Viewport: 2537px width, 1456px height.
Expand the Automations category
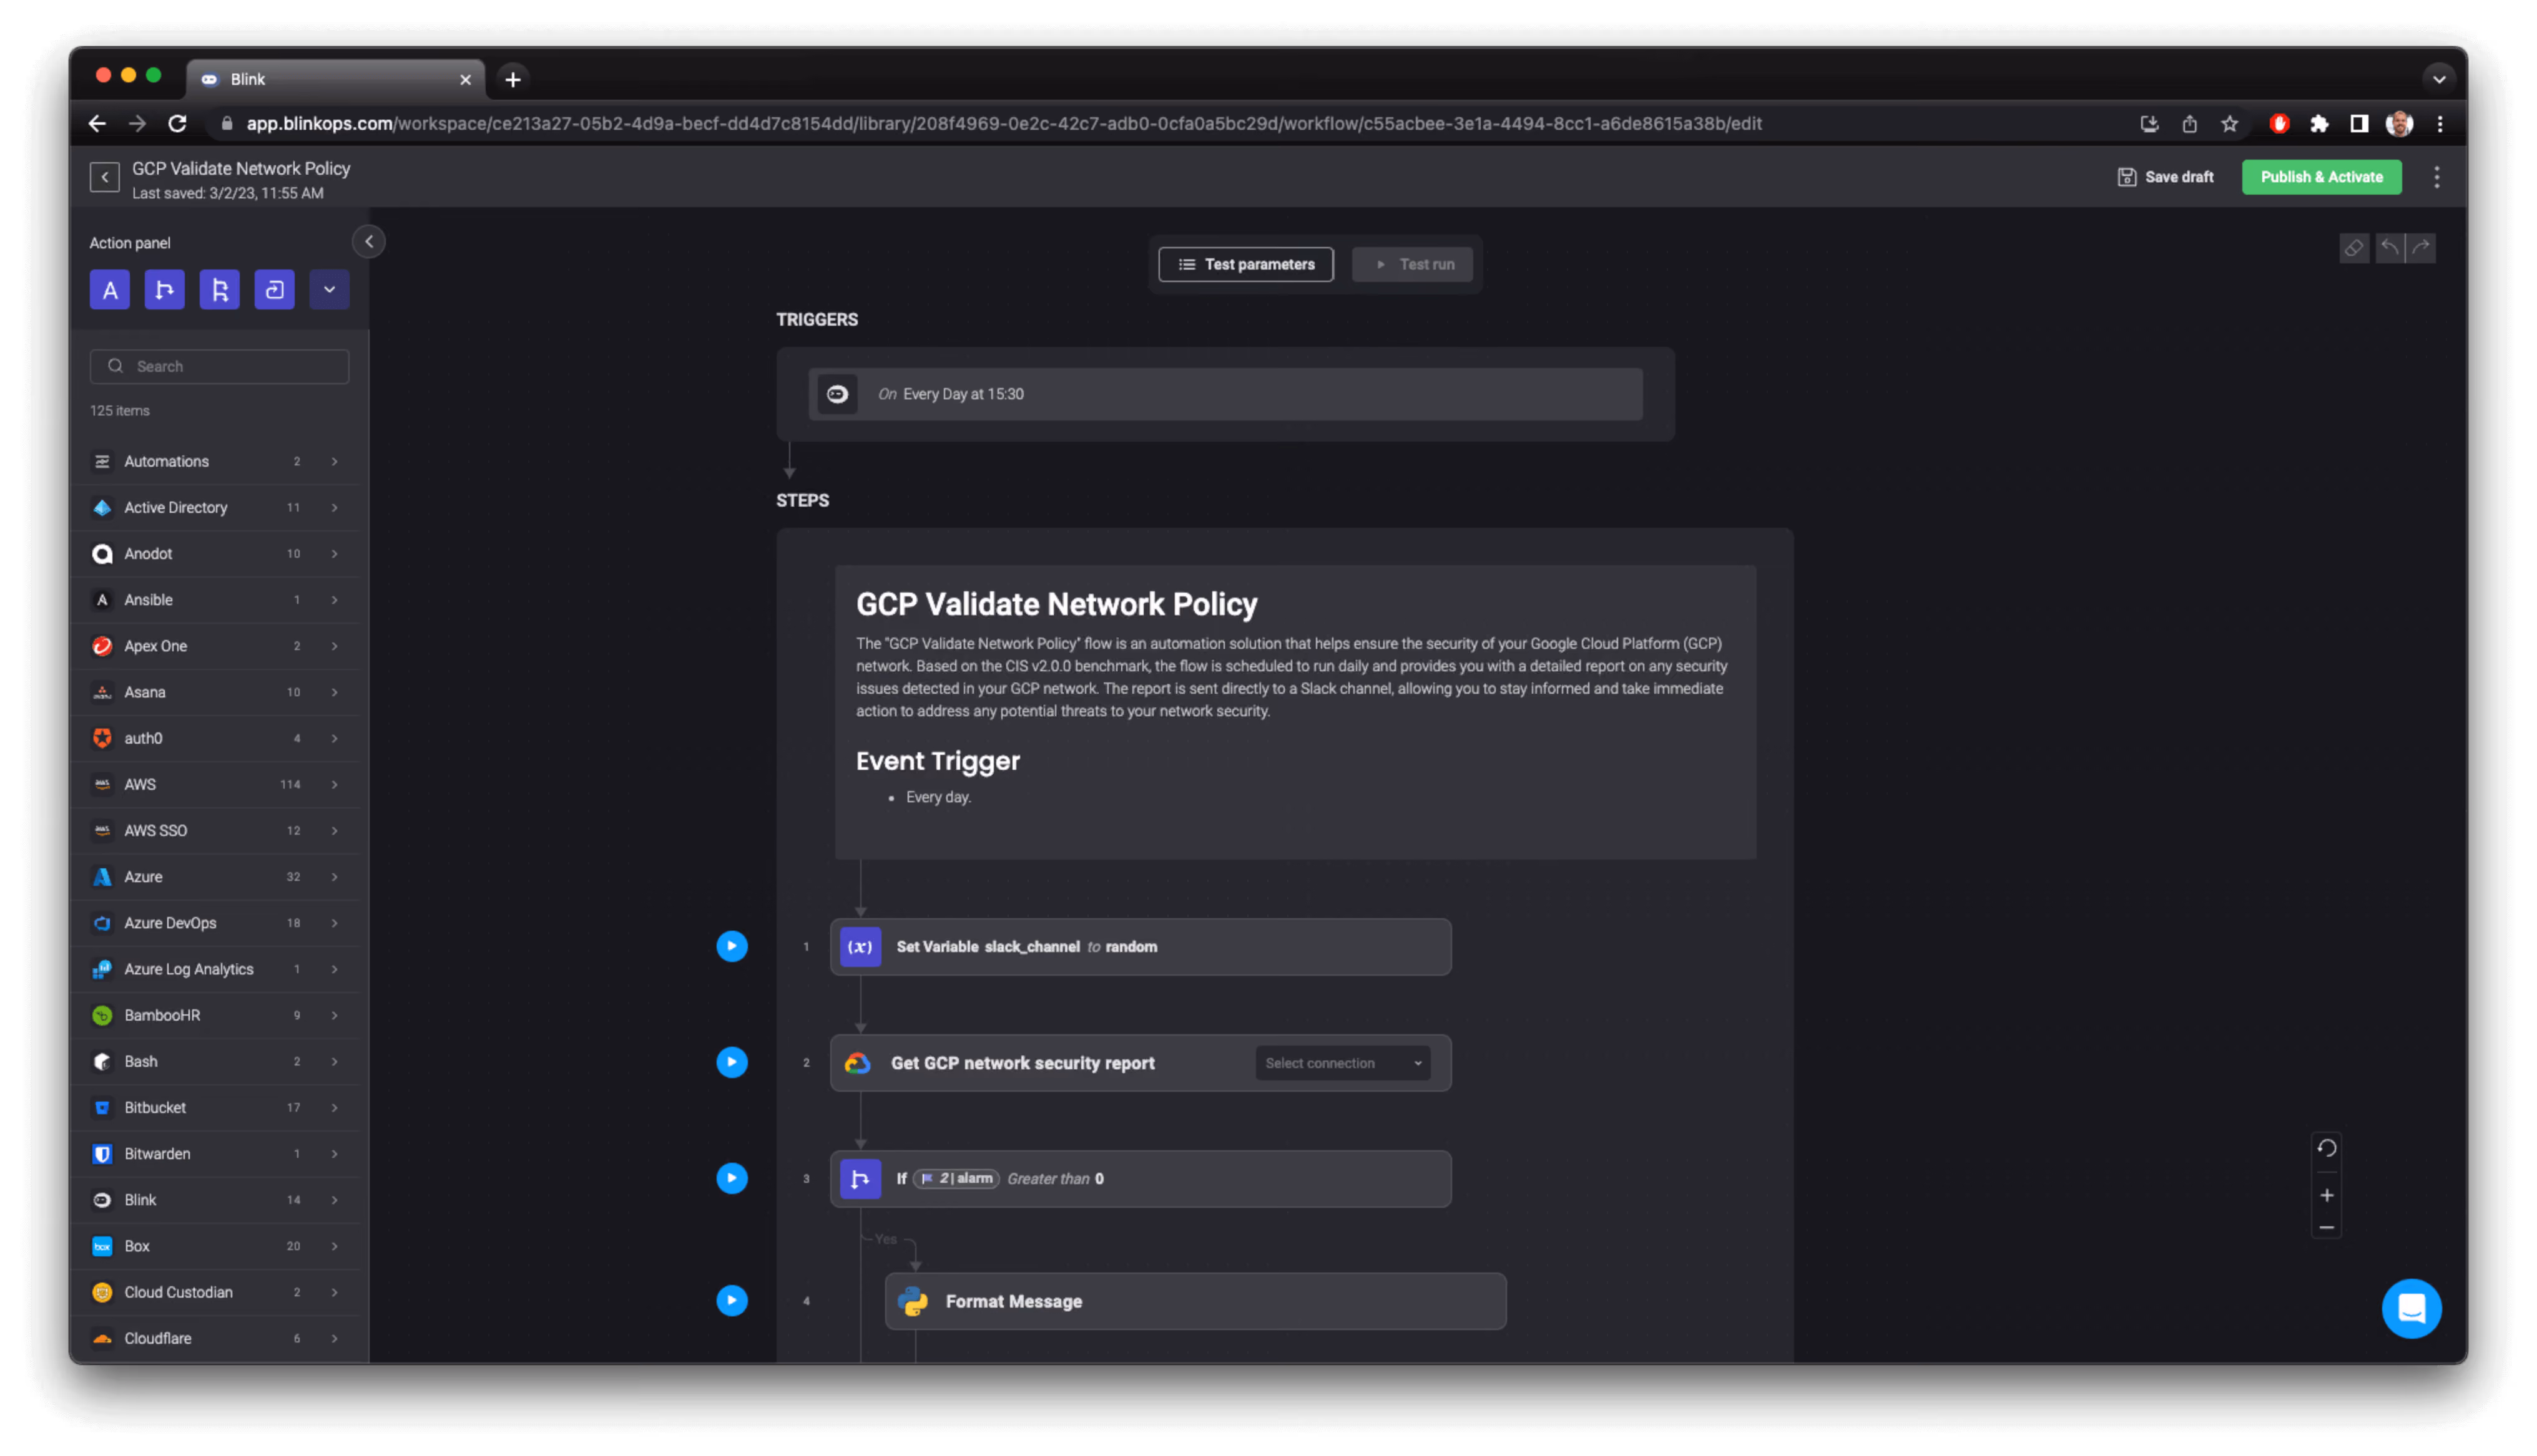215,461
